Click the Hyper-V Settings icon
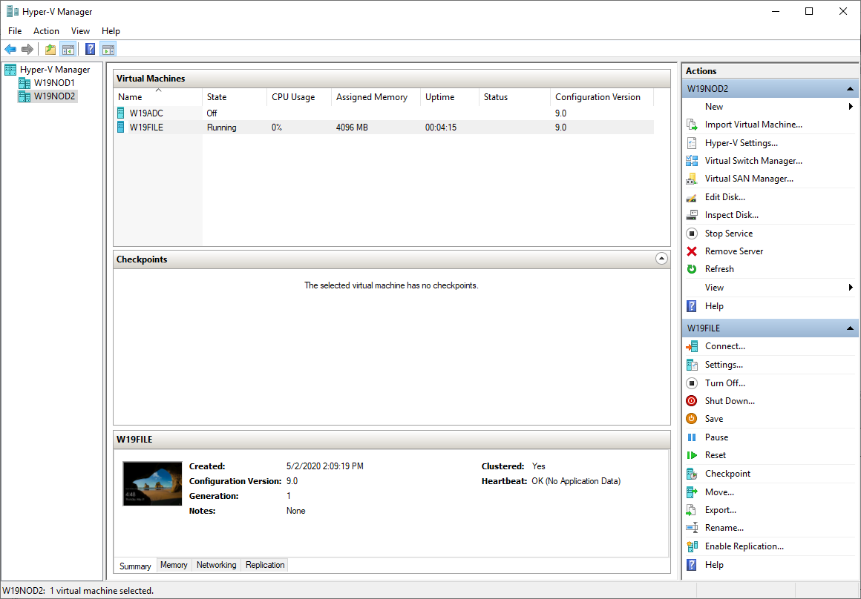 [692, 143]
